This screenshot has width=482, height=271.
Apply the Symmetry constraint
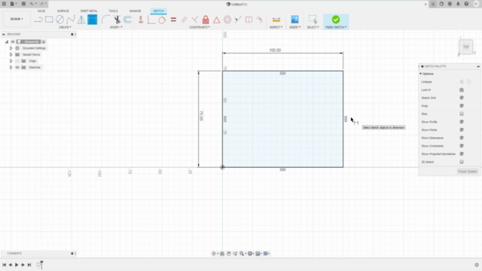tap(249, 20)
